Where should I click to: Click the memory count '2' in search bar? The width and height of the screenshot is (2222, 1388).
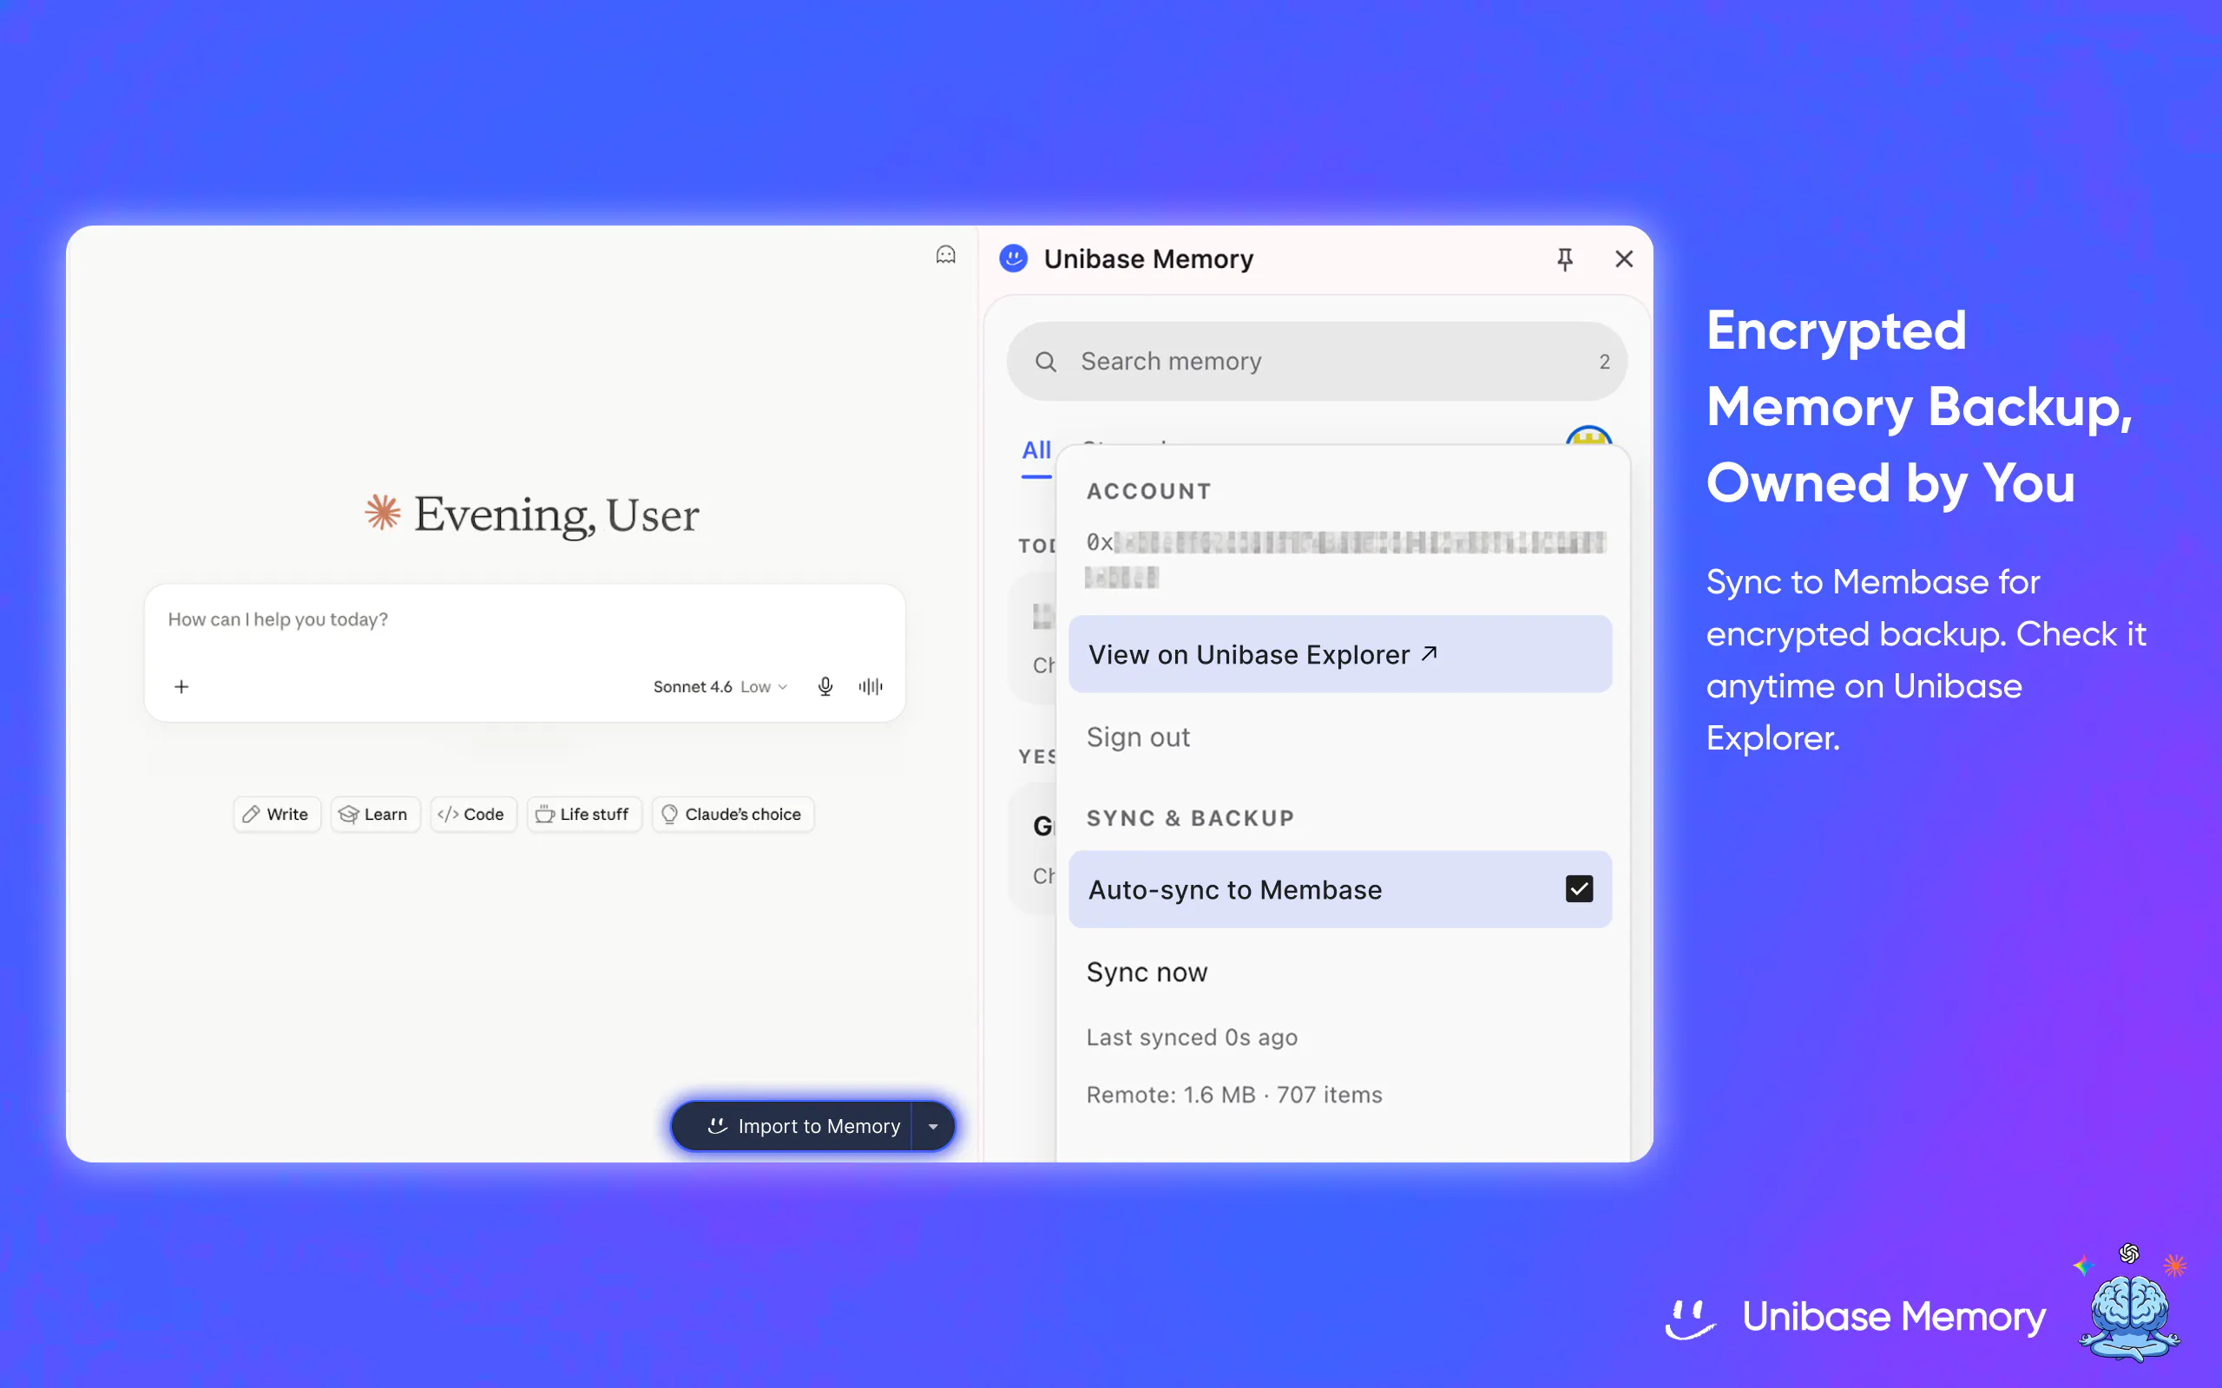point(1604,362)
